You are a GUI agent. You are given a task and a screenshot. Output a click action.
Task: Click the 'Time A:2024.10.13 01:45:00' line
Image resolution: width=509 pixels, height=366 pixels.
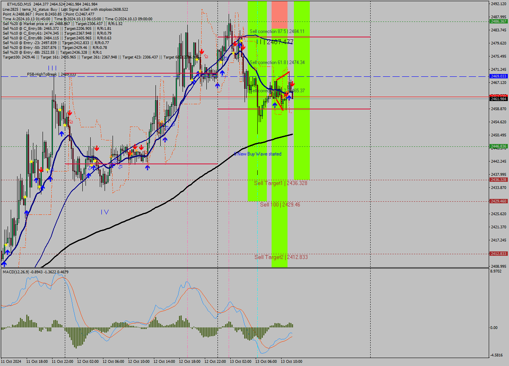(26, 19)
